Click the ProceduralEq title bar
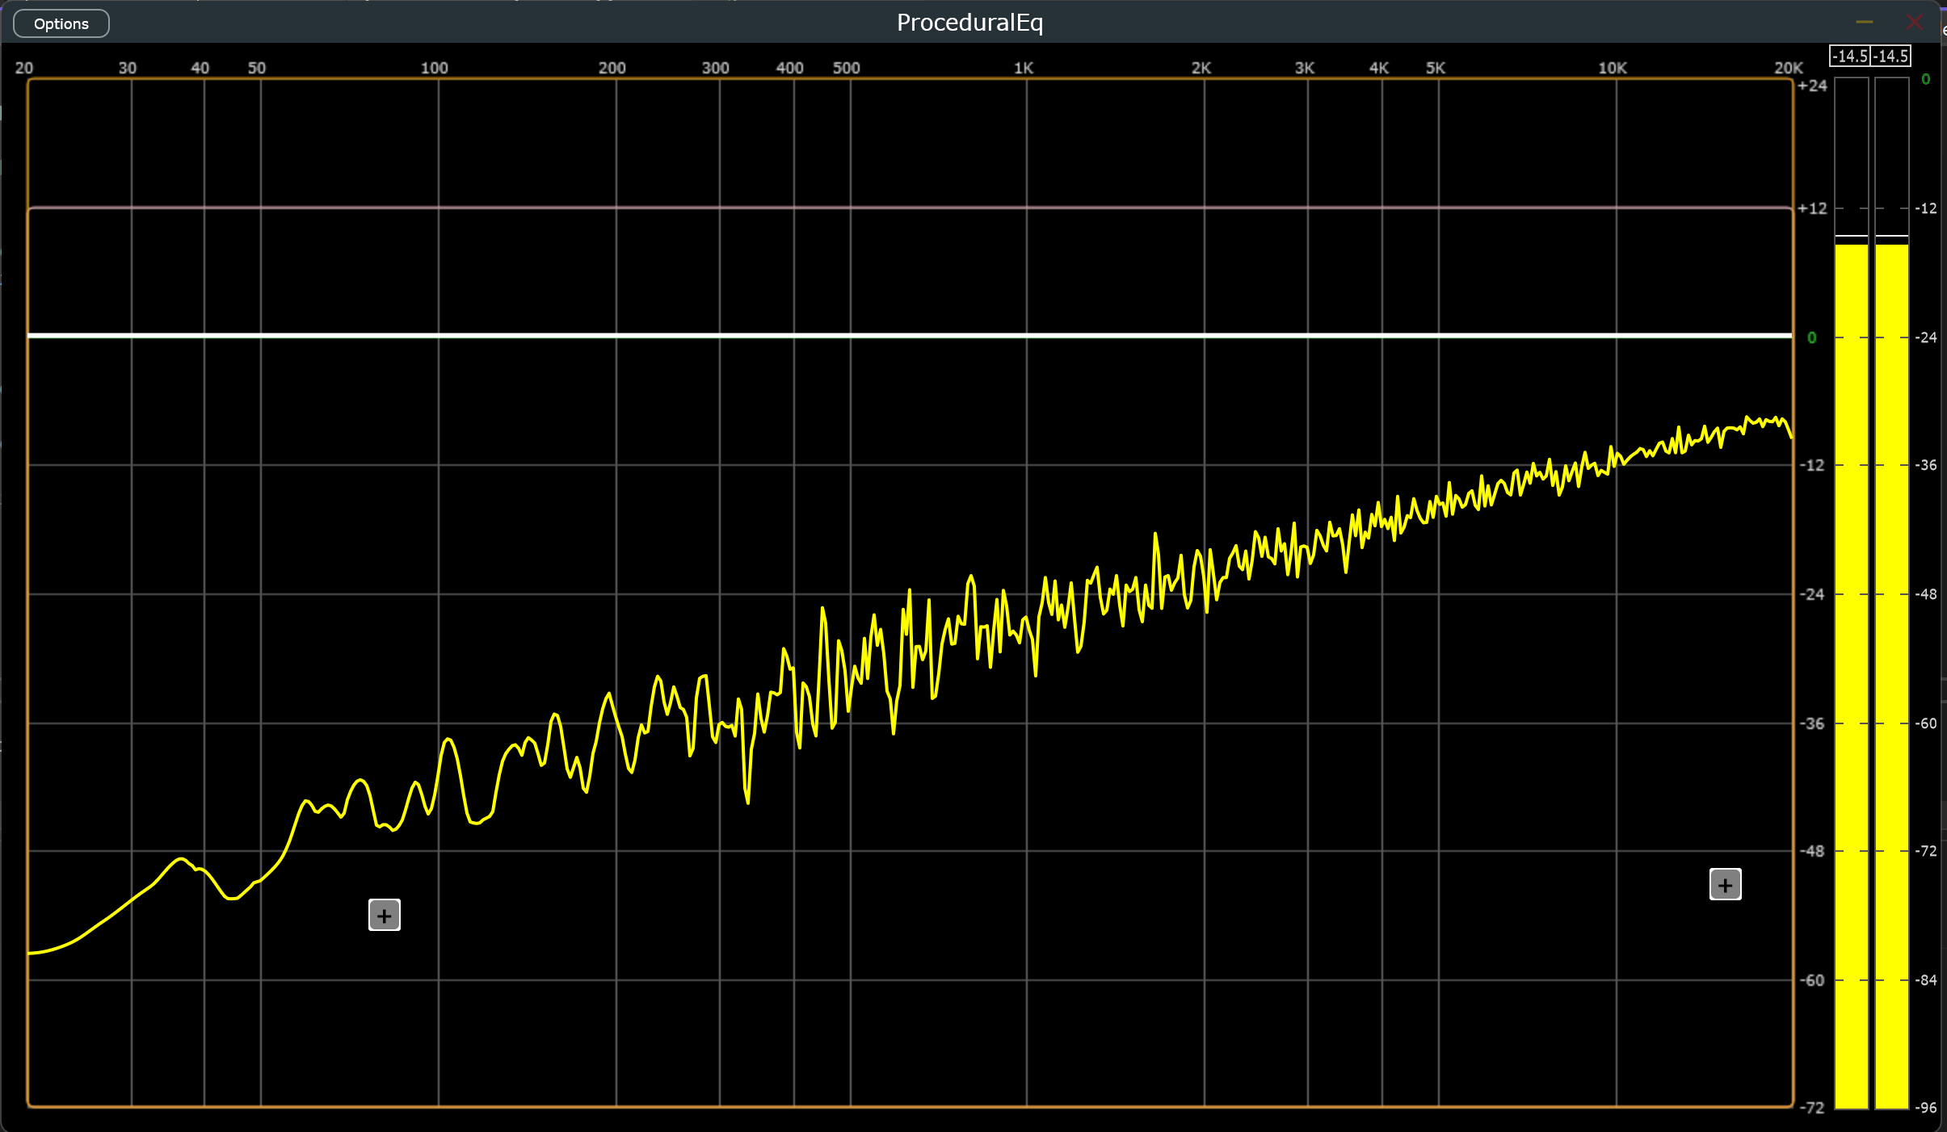Viewport: 1947px width, 1132px height. pos(969,23)
